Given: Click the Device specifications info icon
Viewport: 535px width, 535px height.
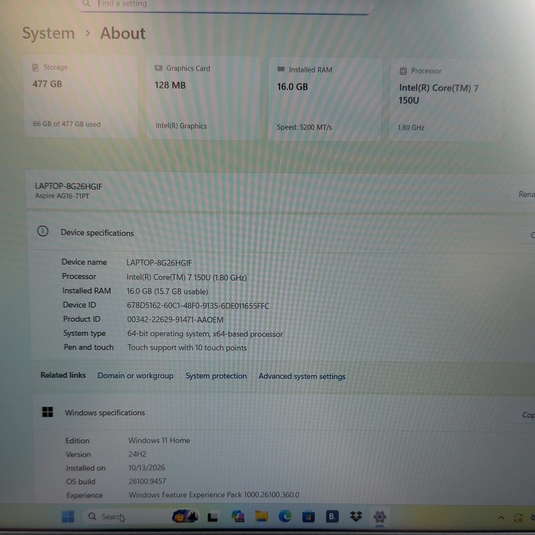Looking at the screenshot, I should 43,231.
